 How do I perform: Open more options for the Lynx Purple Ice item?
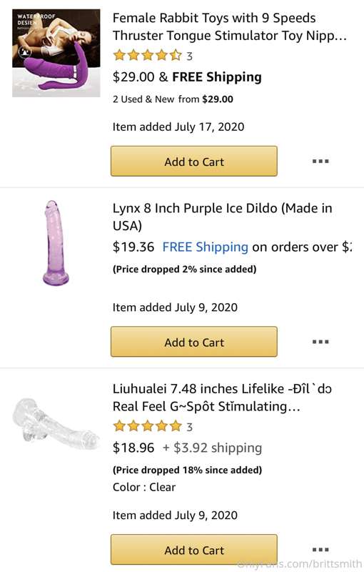click(320, 342)
